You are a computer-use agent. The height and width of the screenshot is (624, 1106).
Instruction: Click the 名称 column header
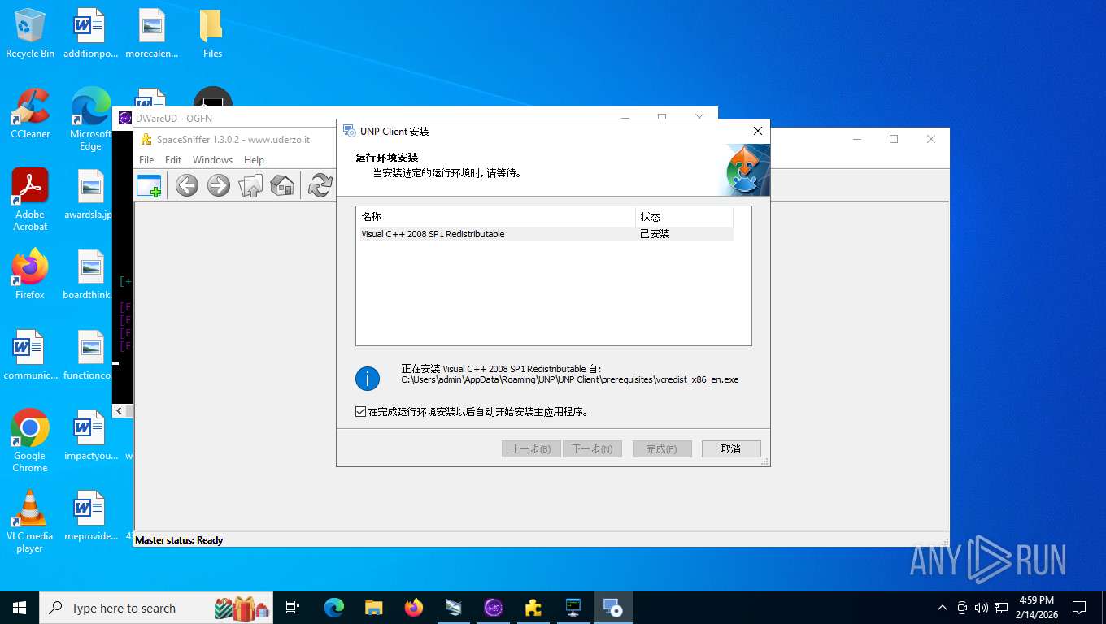[495, 217]
